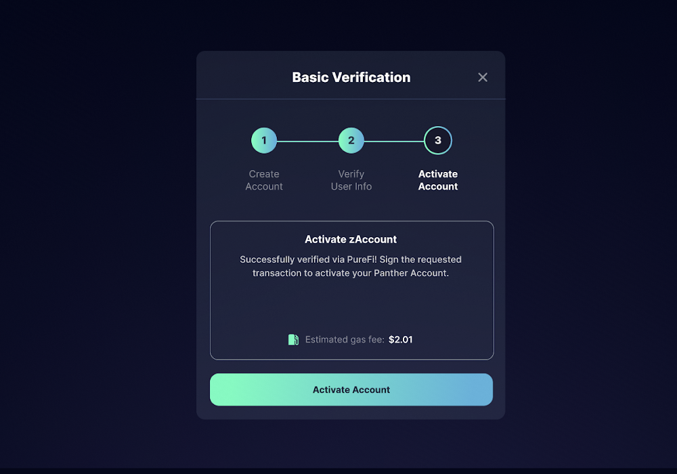Close the Basic Verification dialog

pos(483,77)
